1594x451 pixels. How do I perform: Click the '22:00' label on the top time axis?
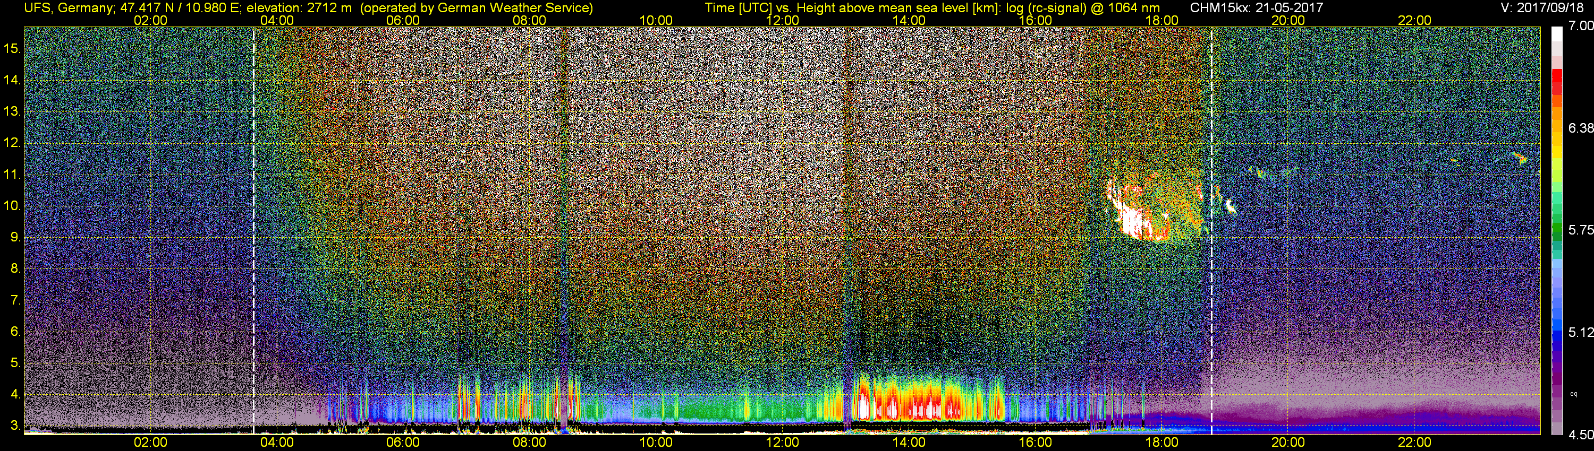[x=1414, y=20]
